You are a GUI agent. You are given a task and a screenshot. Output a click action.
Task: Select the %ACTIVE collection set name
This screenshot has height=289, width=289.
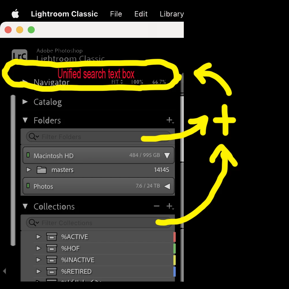click(75, 237)
